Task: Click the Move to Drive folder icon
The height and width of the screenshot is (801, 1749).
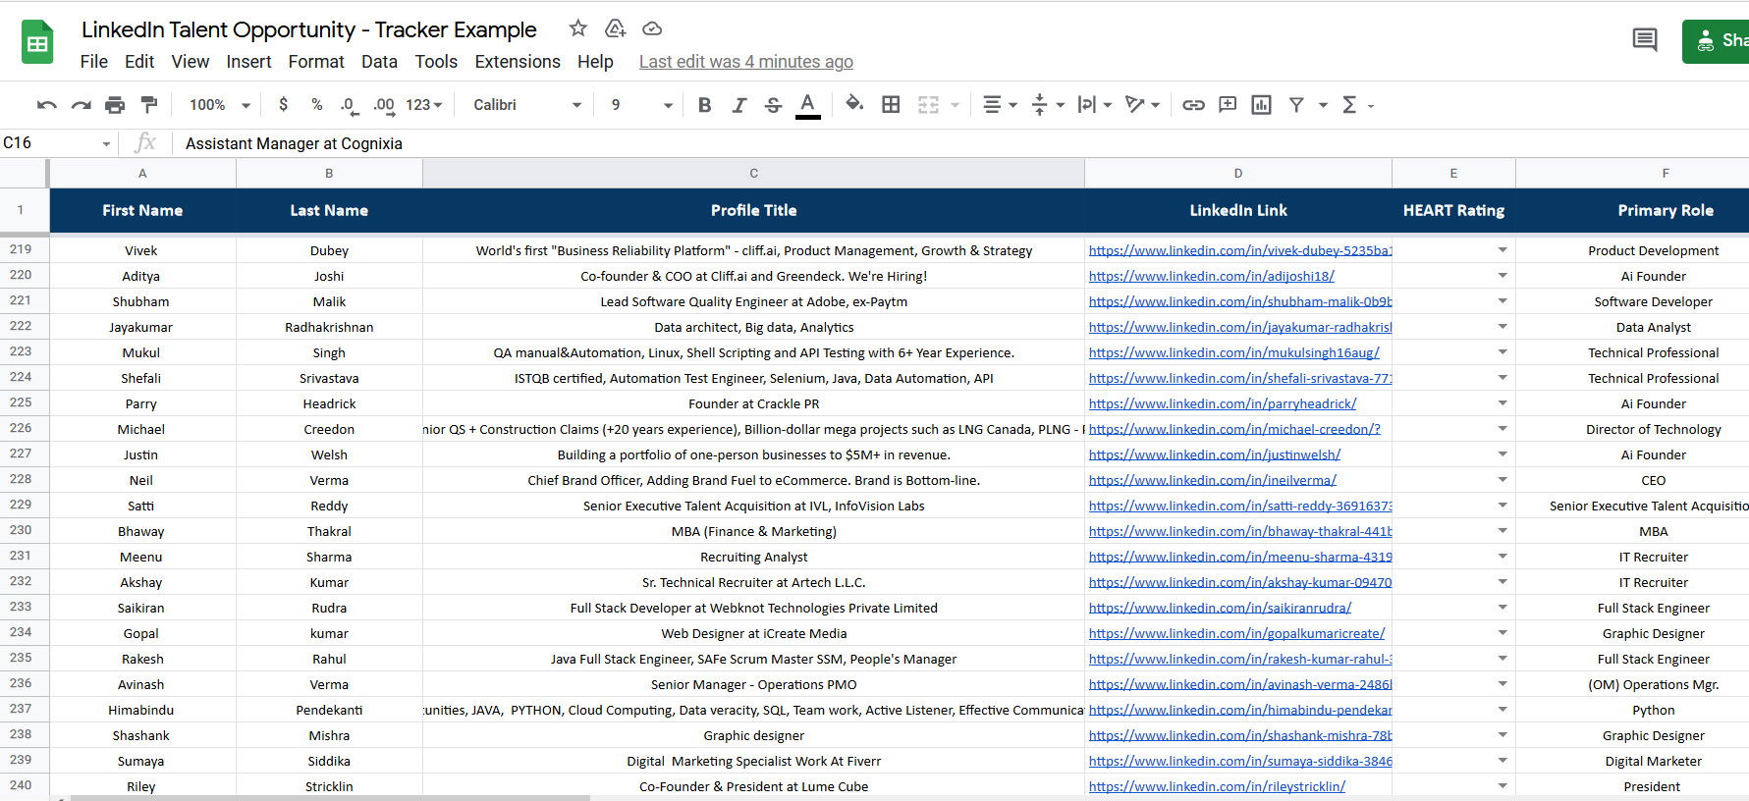Action: click(616, 28)
